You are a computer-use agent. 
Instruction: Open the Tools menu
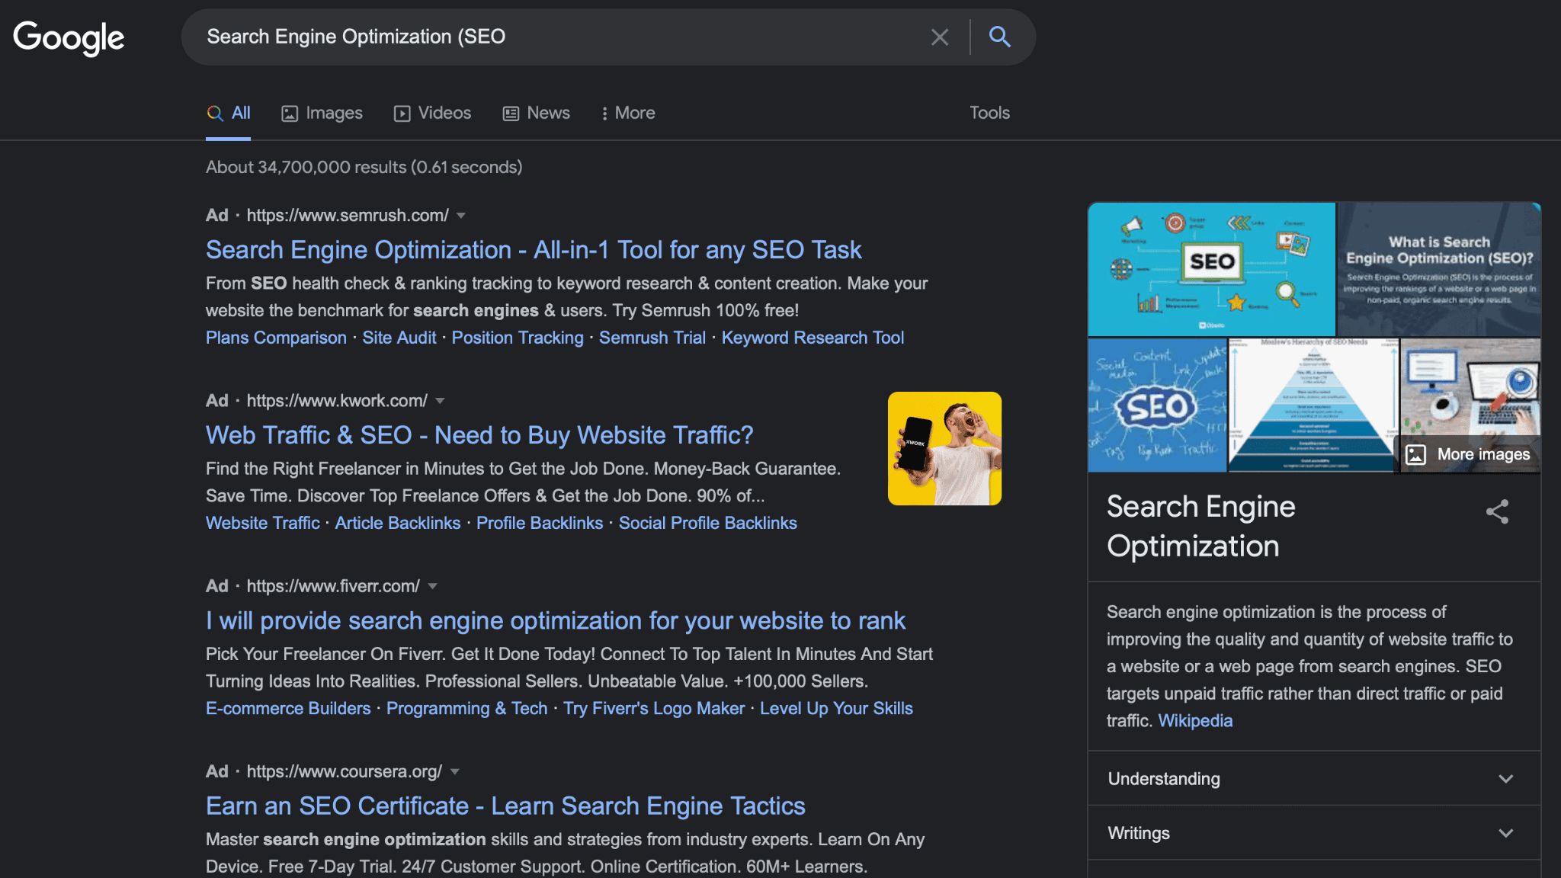[989, 113]
